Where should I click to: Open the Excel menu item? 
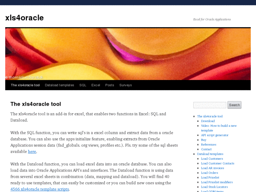[x=96, y=85]
